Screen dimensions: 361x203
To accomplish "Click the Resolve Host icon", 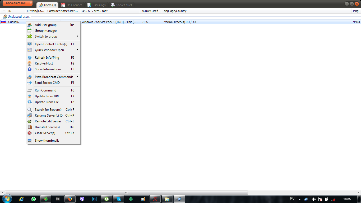I will (x=30, y=63).
